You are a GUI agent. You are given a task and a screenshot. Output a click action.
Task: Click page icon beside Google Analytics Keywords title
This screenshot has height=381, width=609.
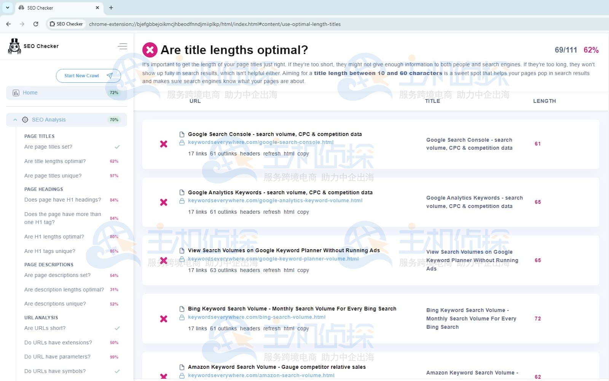point(182,192)
